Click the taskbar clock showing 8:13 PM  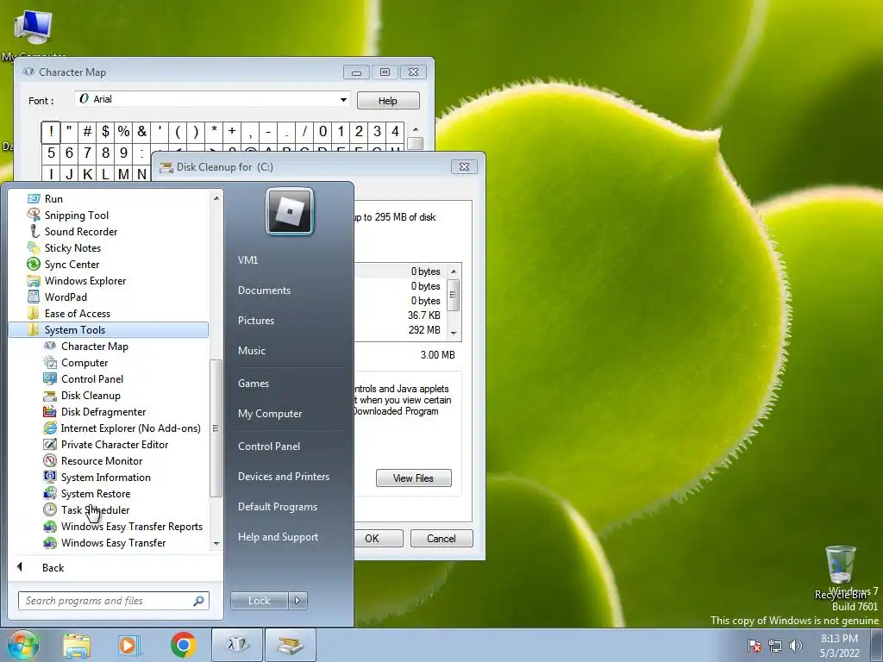pos(840,646)
